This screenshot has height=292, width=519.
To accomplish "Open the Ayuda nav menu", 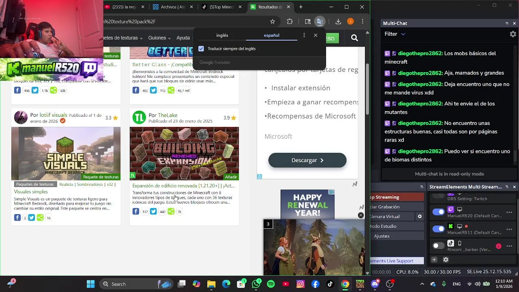I will pos(183,38).
